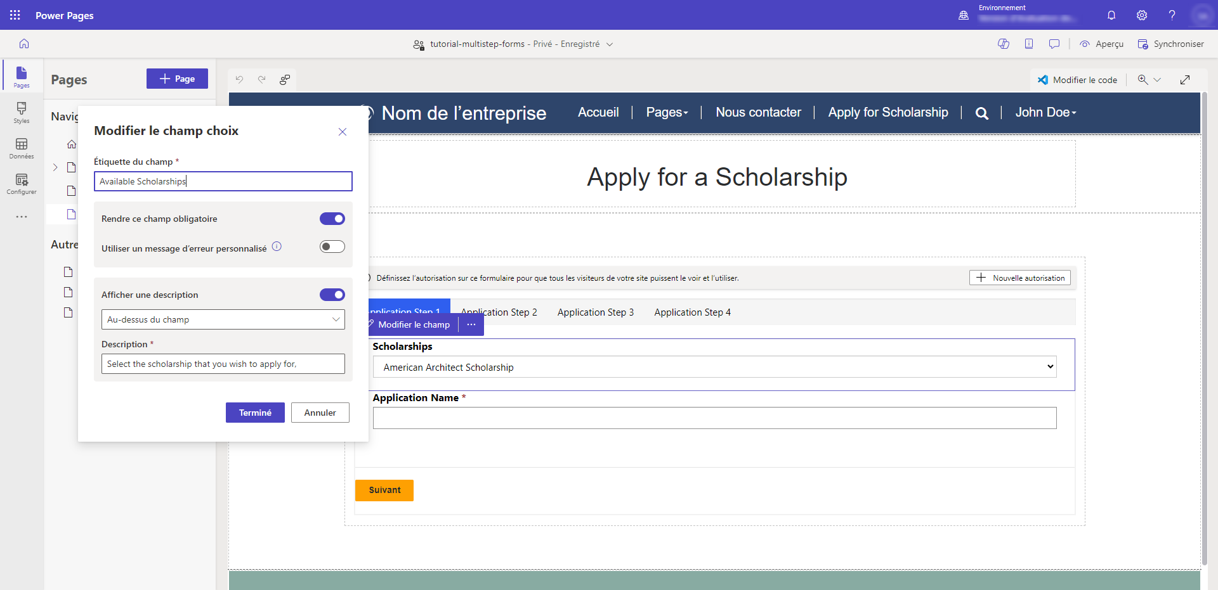Open Nous contacter in site navigation
The image size is (1218, 590).
(758, 112)
